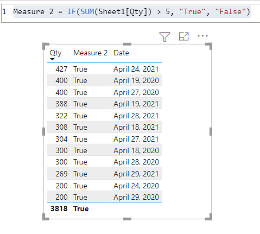Click the True cell beside Qty 322
The image size is (260, 234).
80,116
